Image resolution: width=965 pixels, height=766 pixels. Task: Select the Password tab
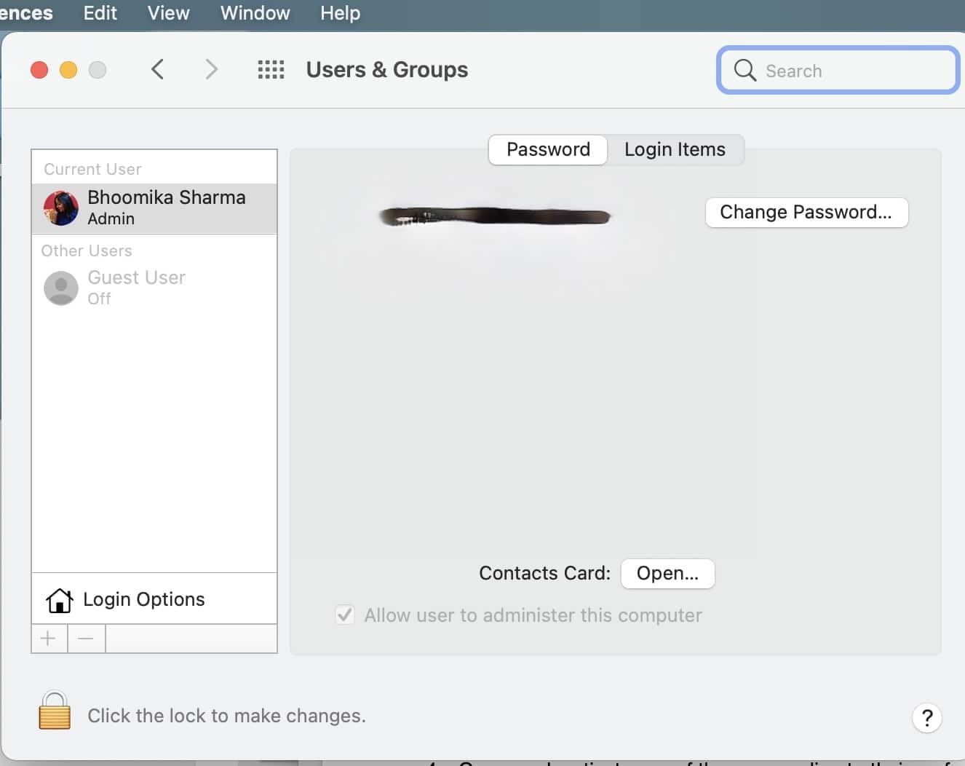pyautogui.click(x=547, y=149)
